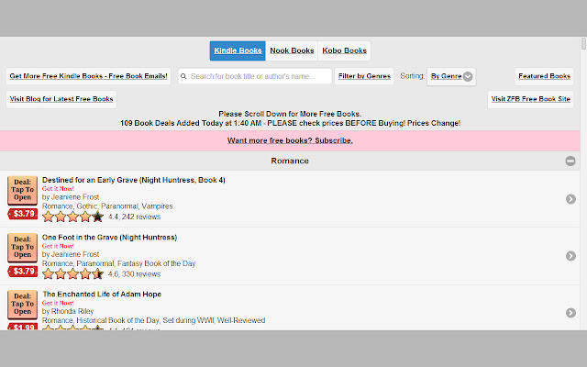
Task: Click '109 Book Deals Added Today' notice
Action: tap(290, 123)
